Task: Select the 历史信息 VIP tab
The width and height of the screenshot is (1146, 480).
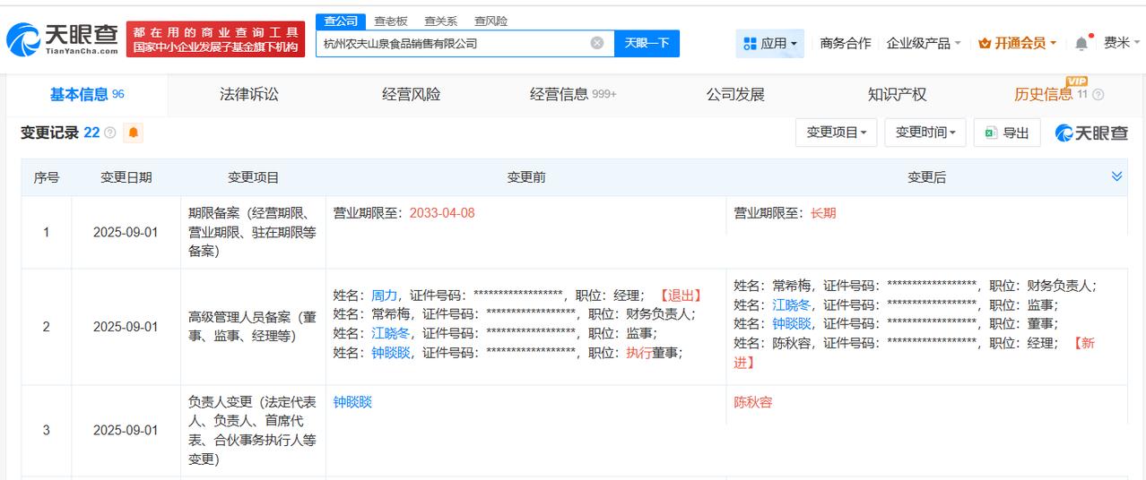Action: point(1050,94)
